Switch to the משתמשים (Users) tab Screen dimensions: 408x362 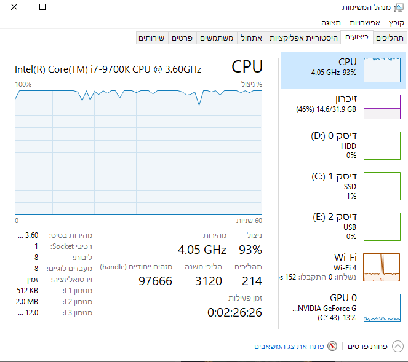217,38
